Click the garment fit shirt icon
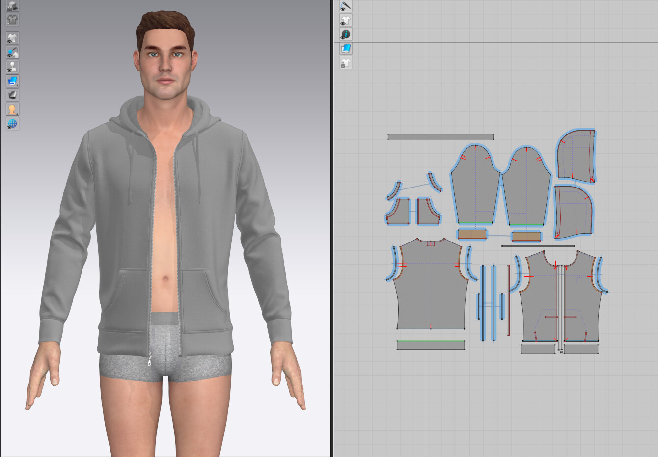 pos(11,20)
